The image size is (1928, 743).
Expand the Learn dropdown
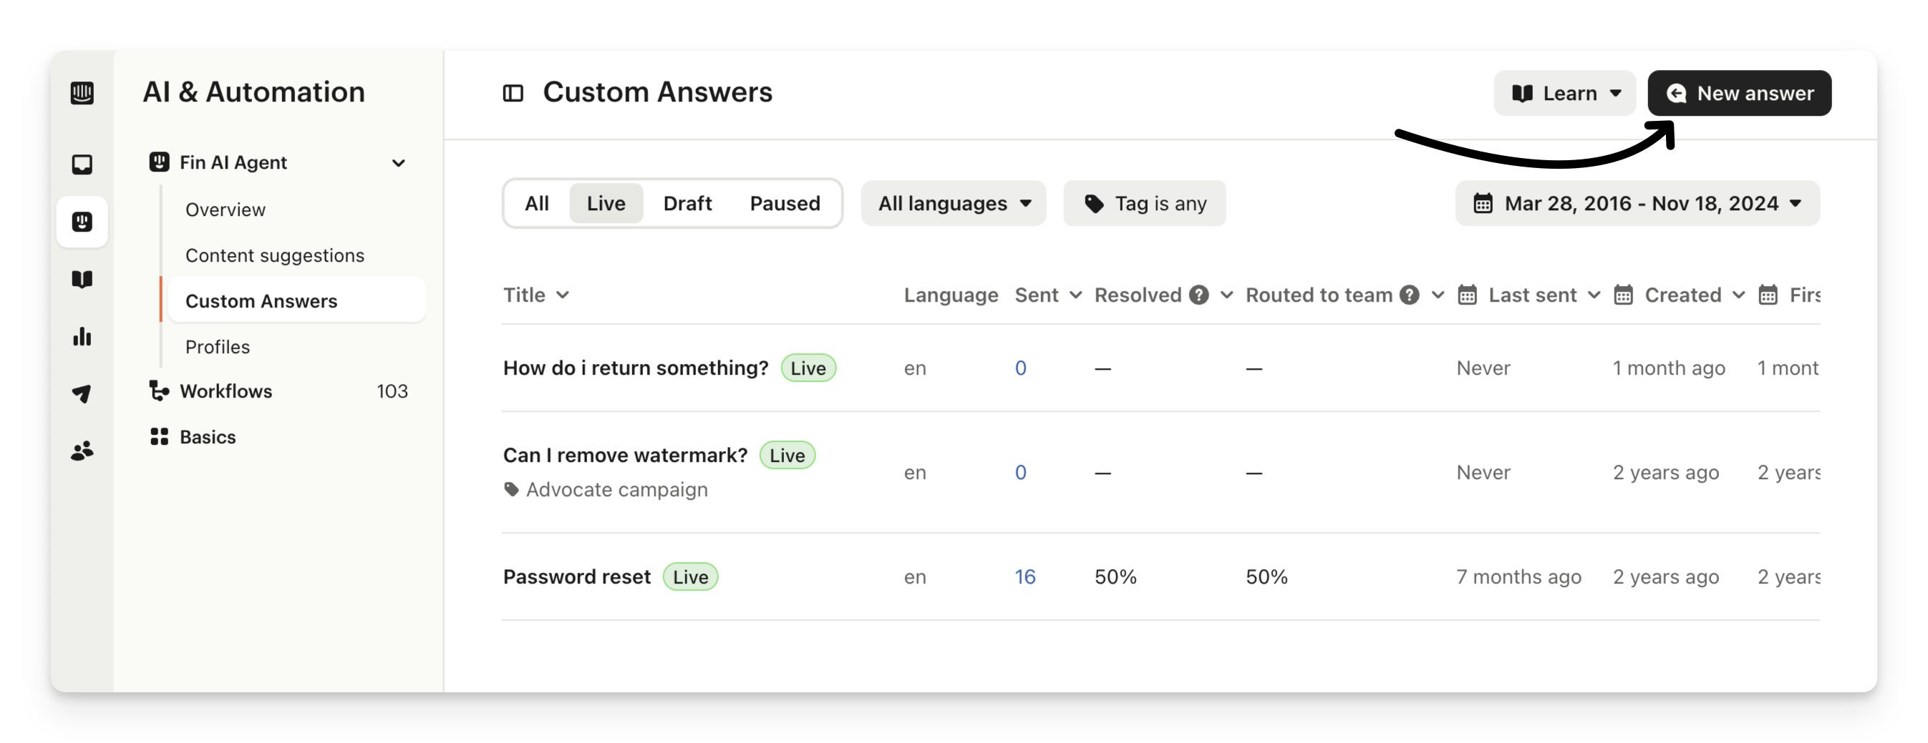(1564, 94)
